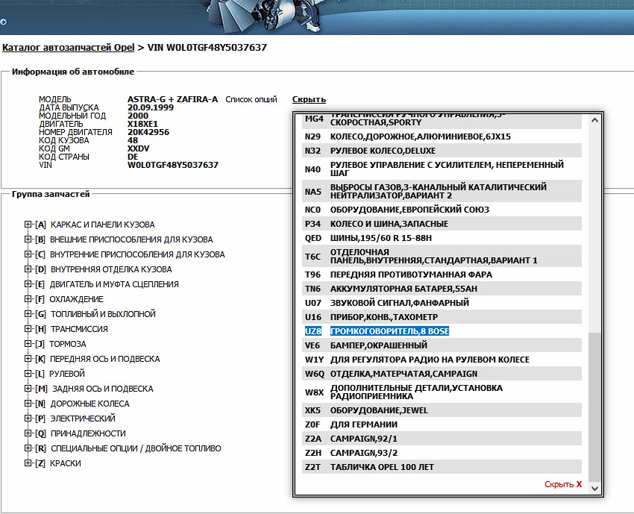634x514 pixels.
Task: Click the Z0F ДЛЯ ГЕРМАНИИ row
Action: [442, 424]
